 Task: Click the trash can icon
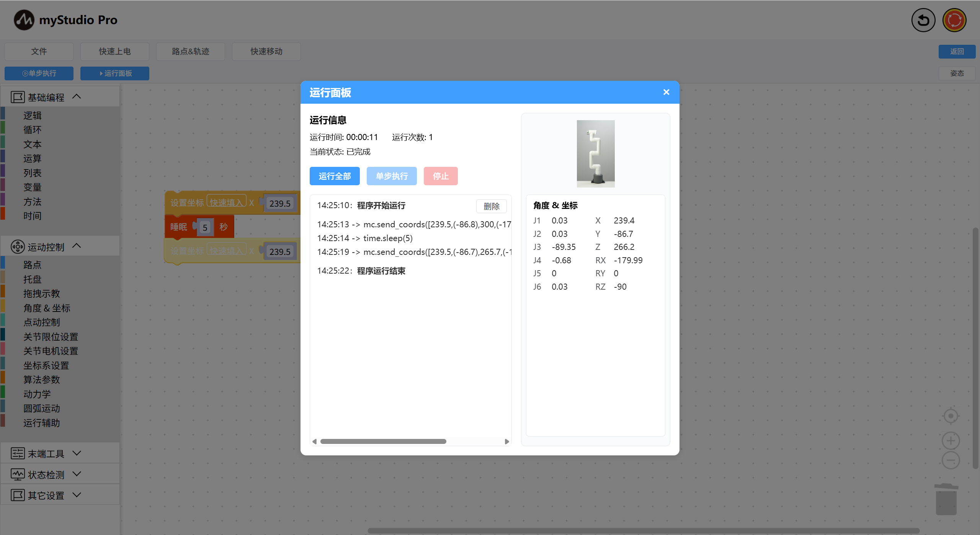(946, 499)
